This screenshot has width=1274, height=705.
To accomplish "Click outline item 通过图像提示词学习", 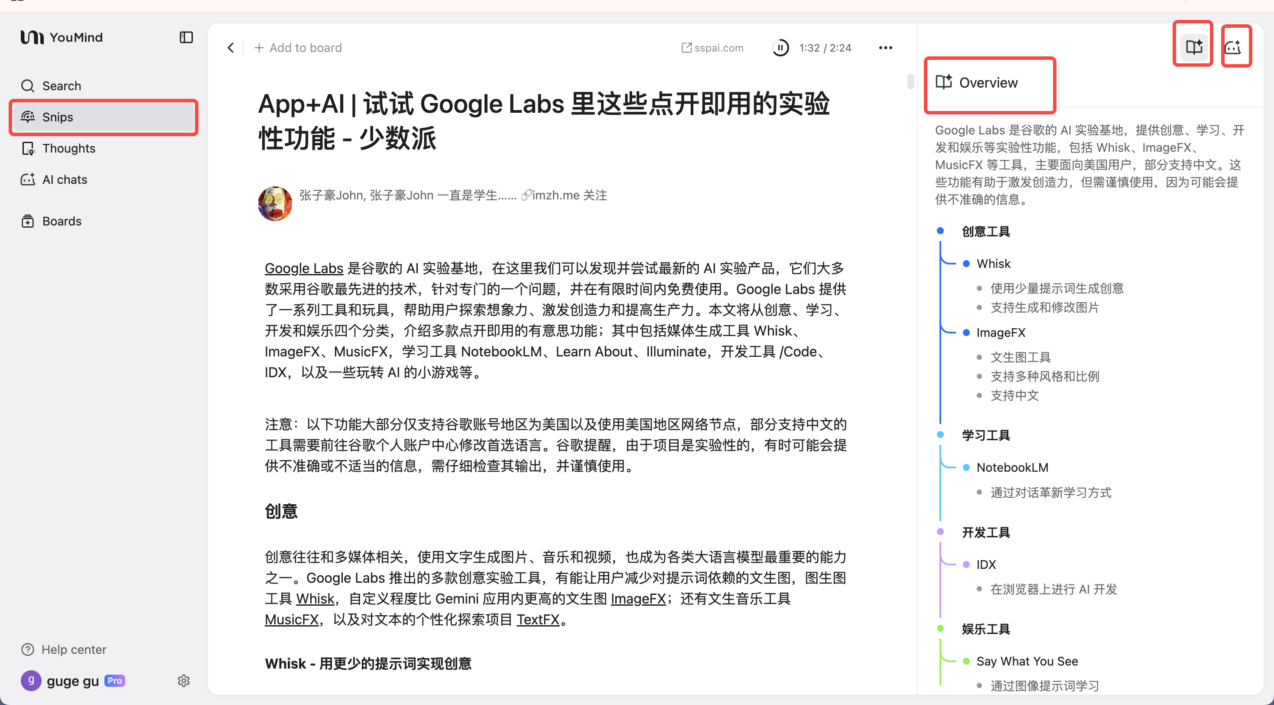I will tap(1044, 685).
